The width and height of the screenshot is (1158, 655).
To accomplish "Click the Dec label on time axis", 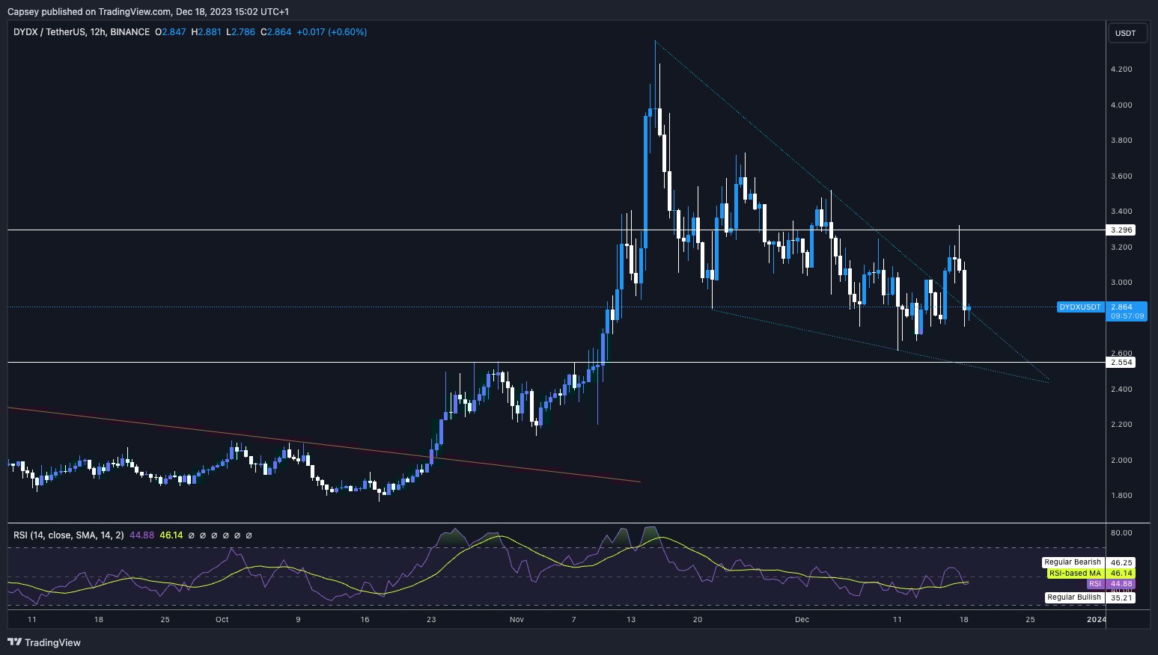I will pyautogui.click(x=802, y=620).
